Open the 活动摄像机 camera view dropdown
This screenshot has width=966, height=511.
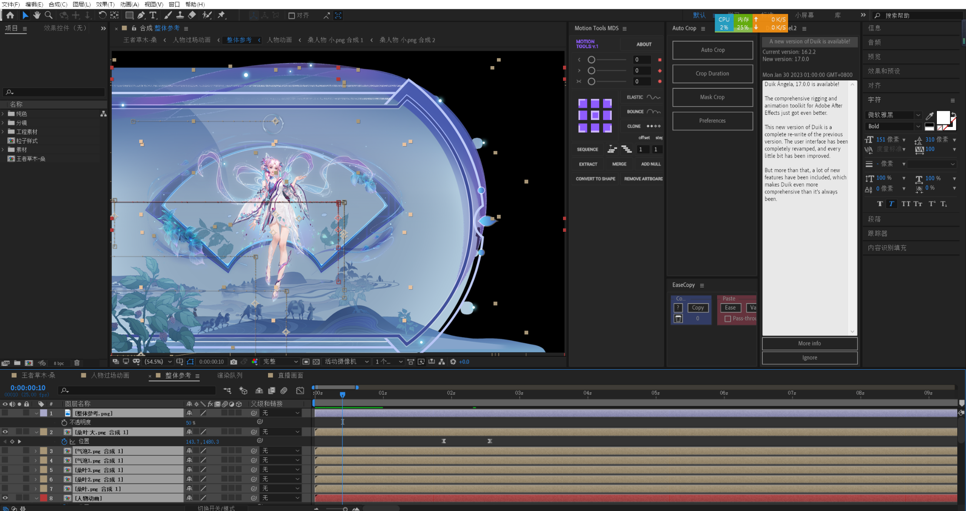347,362
